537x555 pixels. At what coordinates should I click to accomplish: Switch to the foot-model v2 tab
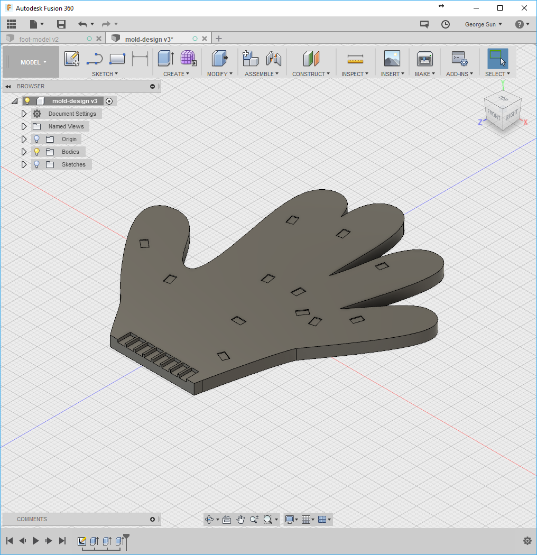click(x=39, y=39)
